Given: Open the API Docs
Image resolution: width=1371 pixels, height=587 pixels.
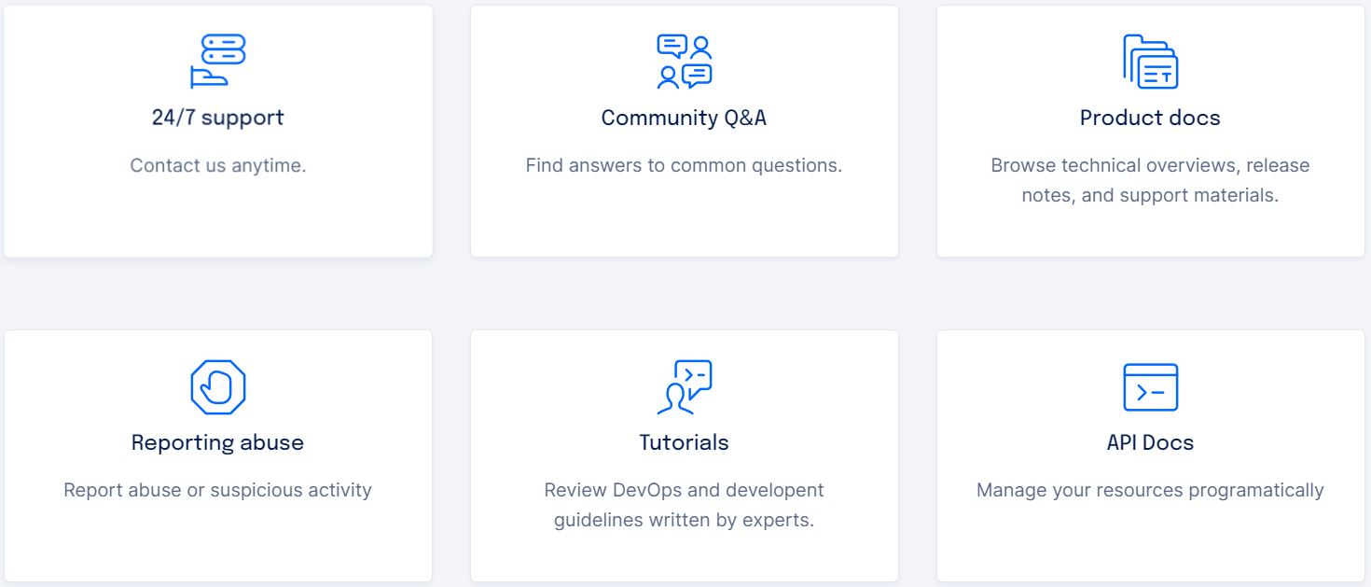Looking at the screenshot, I should tap(1150, 441).
